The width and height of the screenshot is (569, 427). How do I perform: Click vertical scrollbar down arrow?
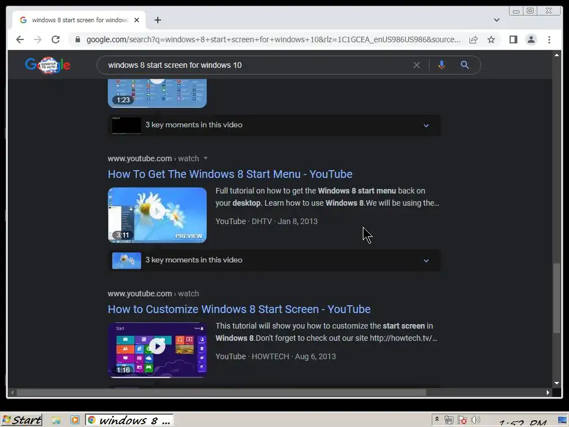point(557,383)
